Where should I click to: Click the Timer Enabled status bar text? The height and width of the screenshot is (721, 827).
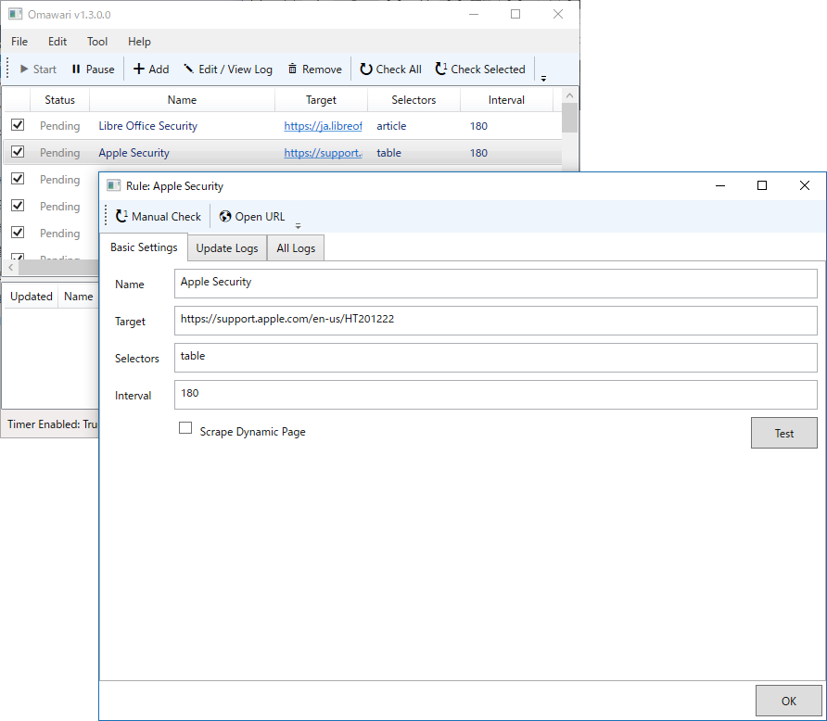(x=52, y=424)
